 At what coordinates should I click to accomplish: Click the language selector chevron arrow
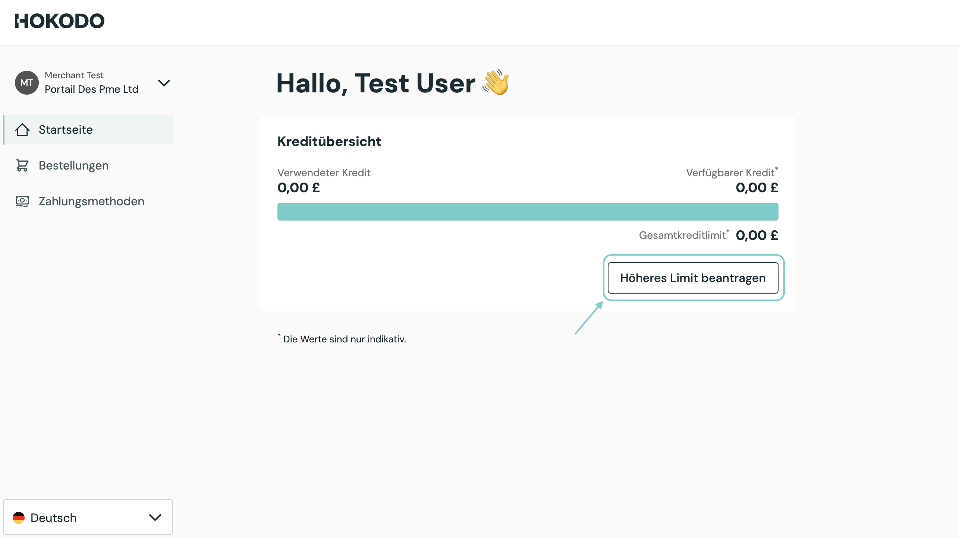[x=155, y=518]
